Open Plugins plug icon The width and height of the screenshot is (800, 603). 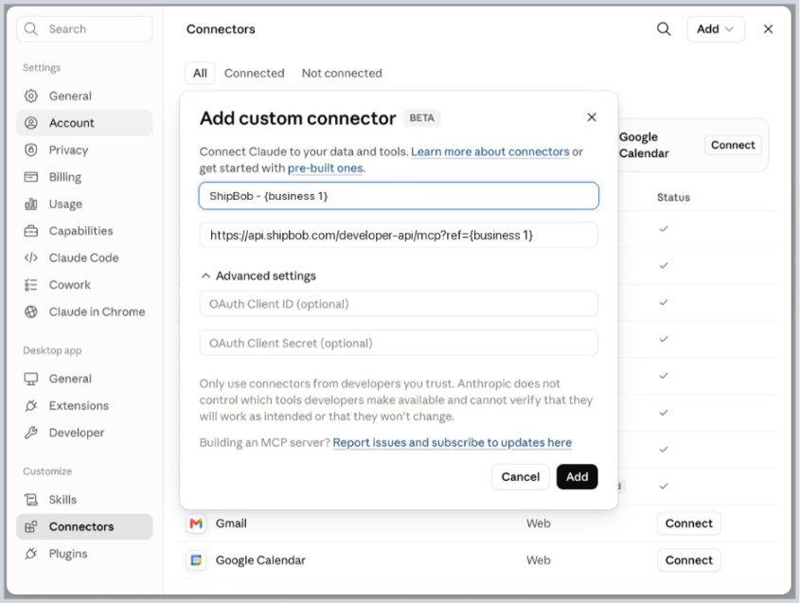click(x=31, y=554)
